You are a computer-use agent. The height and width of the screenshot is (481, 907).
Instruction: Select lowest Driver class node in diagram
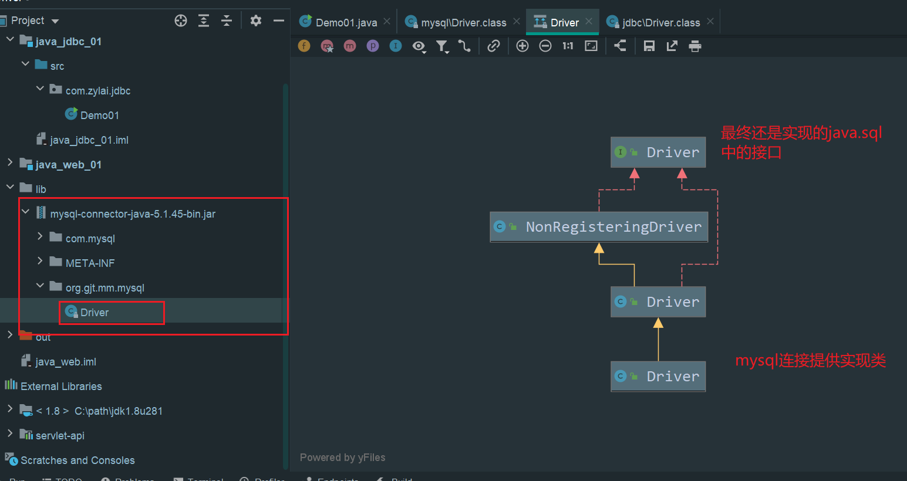click(x=658, y=376)
